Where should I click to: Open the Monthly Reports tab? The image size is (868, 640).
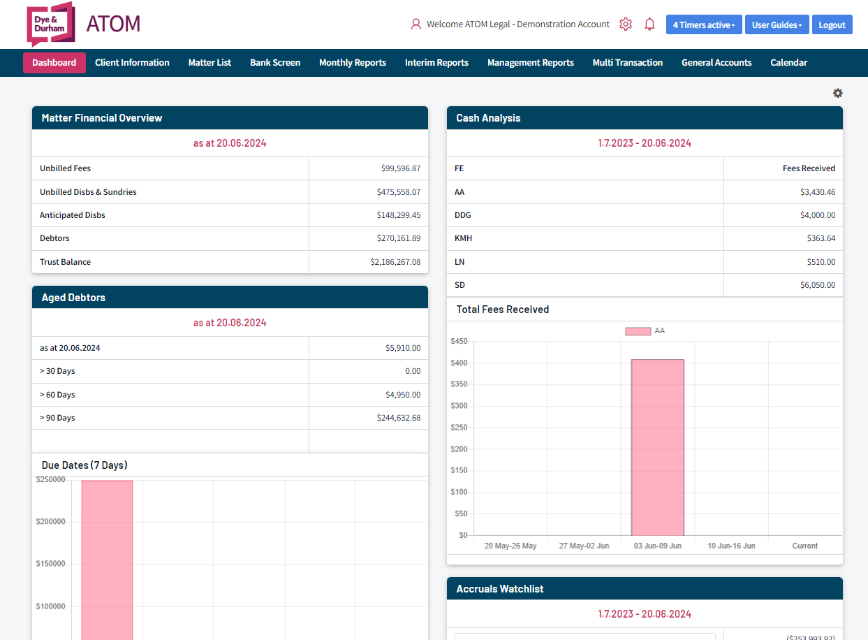pyautogui.click(x=353, y=62)
